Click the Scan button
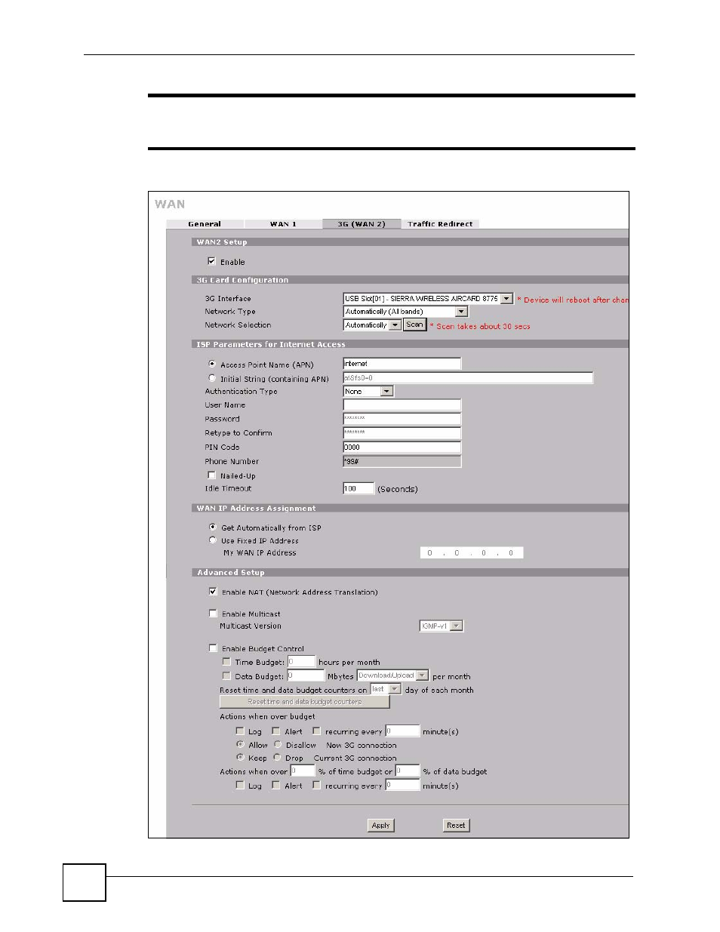Viewport: 720px width, 932px height. point(415,325)
